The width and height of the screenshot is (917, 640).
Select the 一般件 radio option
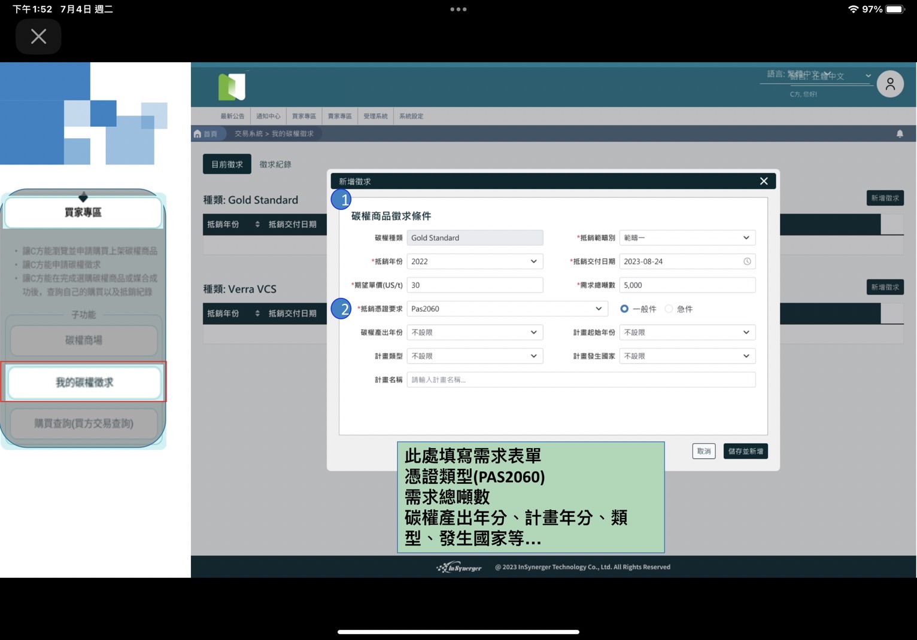624,309
